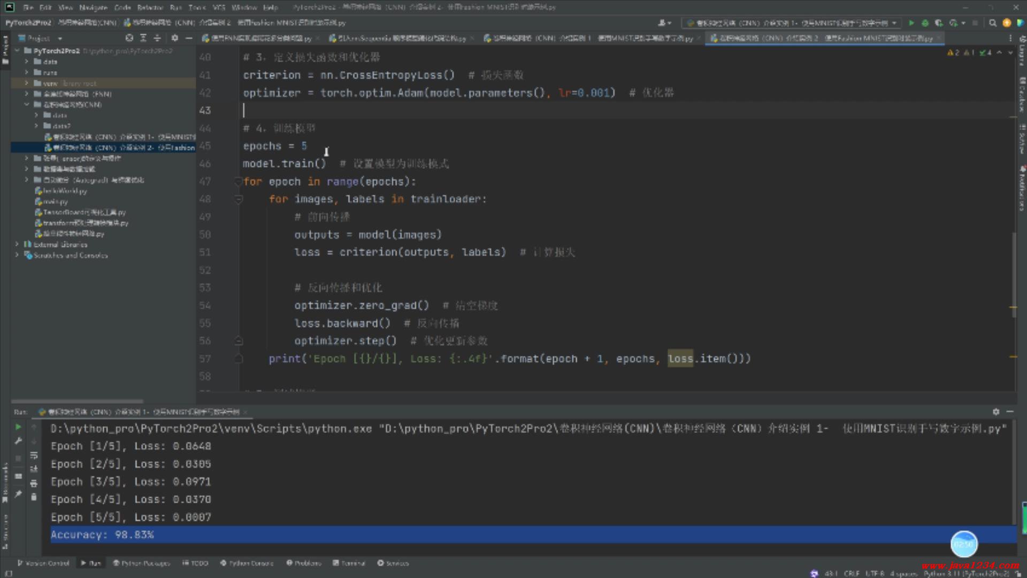Start debugging with the bug icon
This screenshot has height=578, width=1027.
tap(925, 23)
